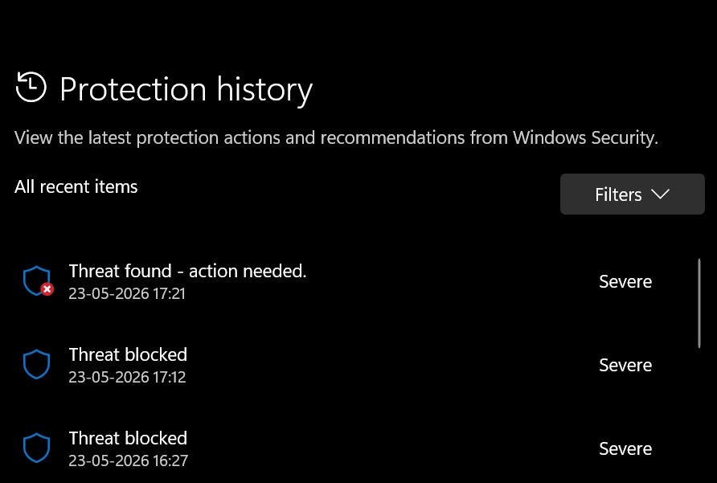Click the shield icon for the 17:12 blocked threat

37,365
